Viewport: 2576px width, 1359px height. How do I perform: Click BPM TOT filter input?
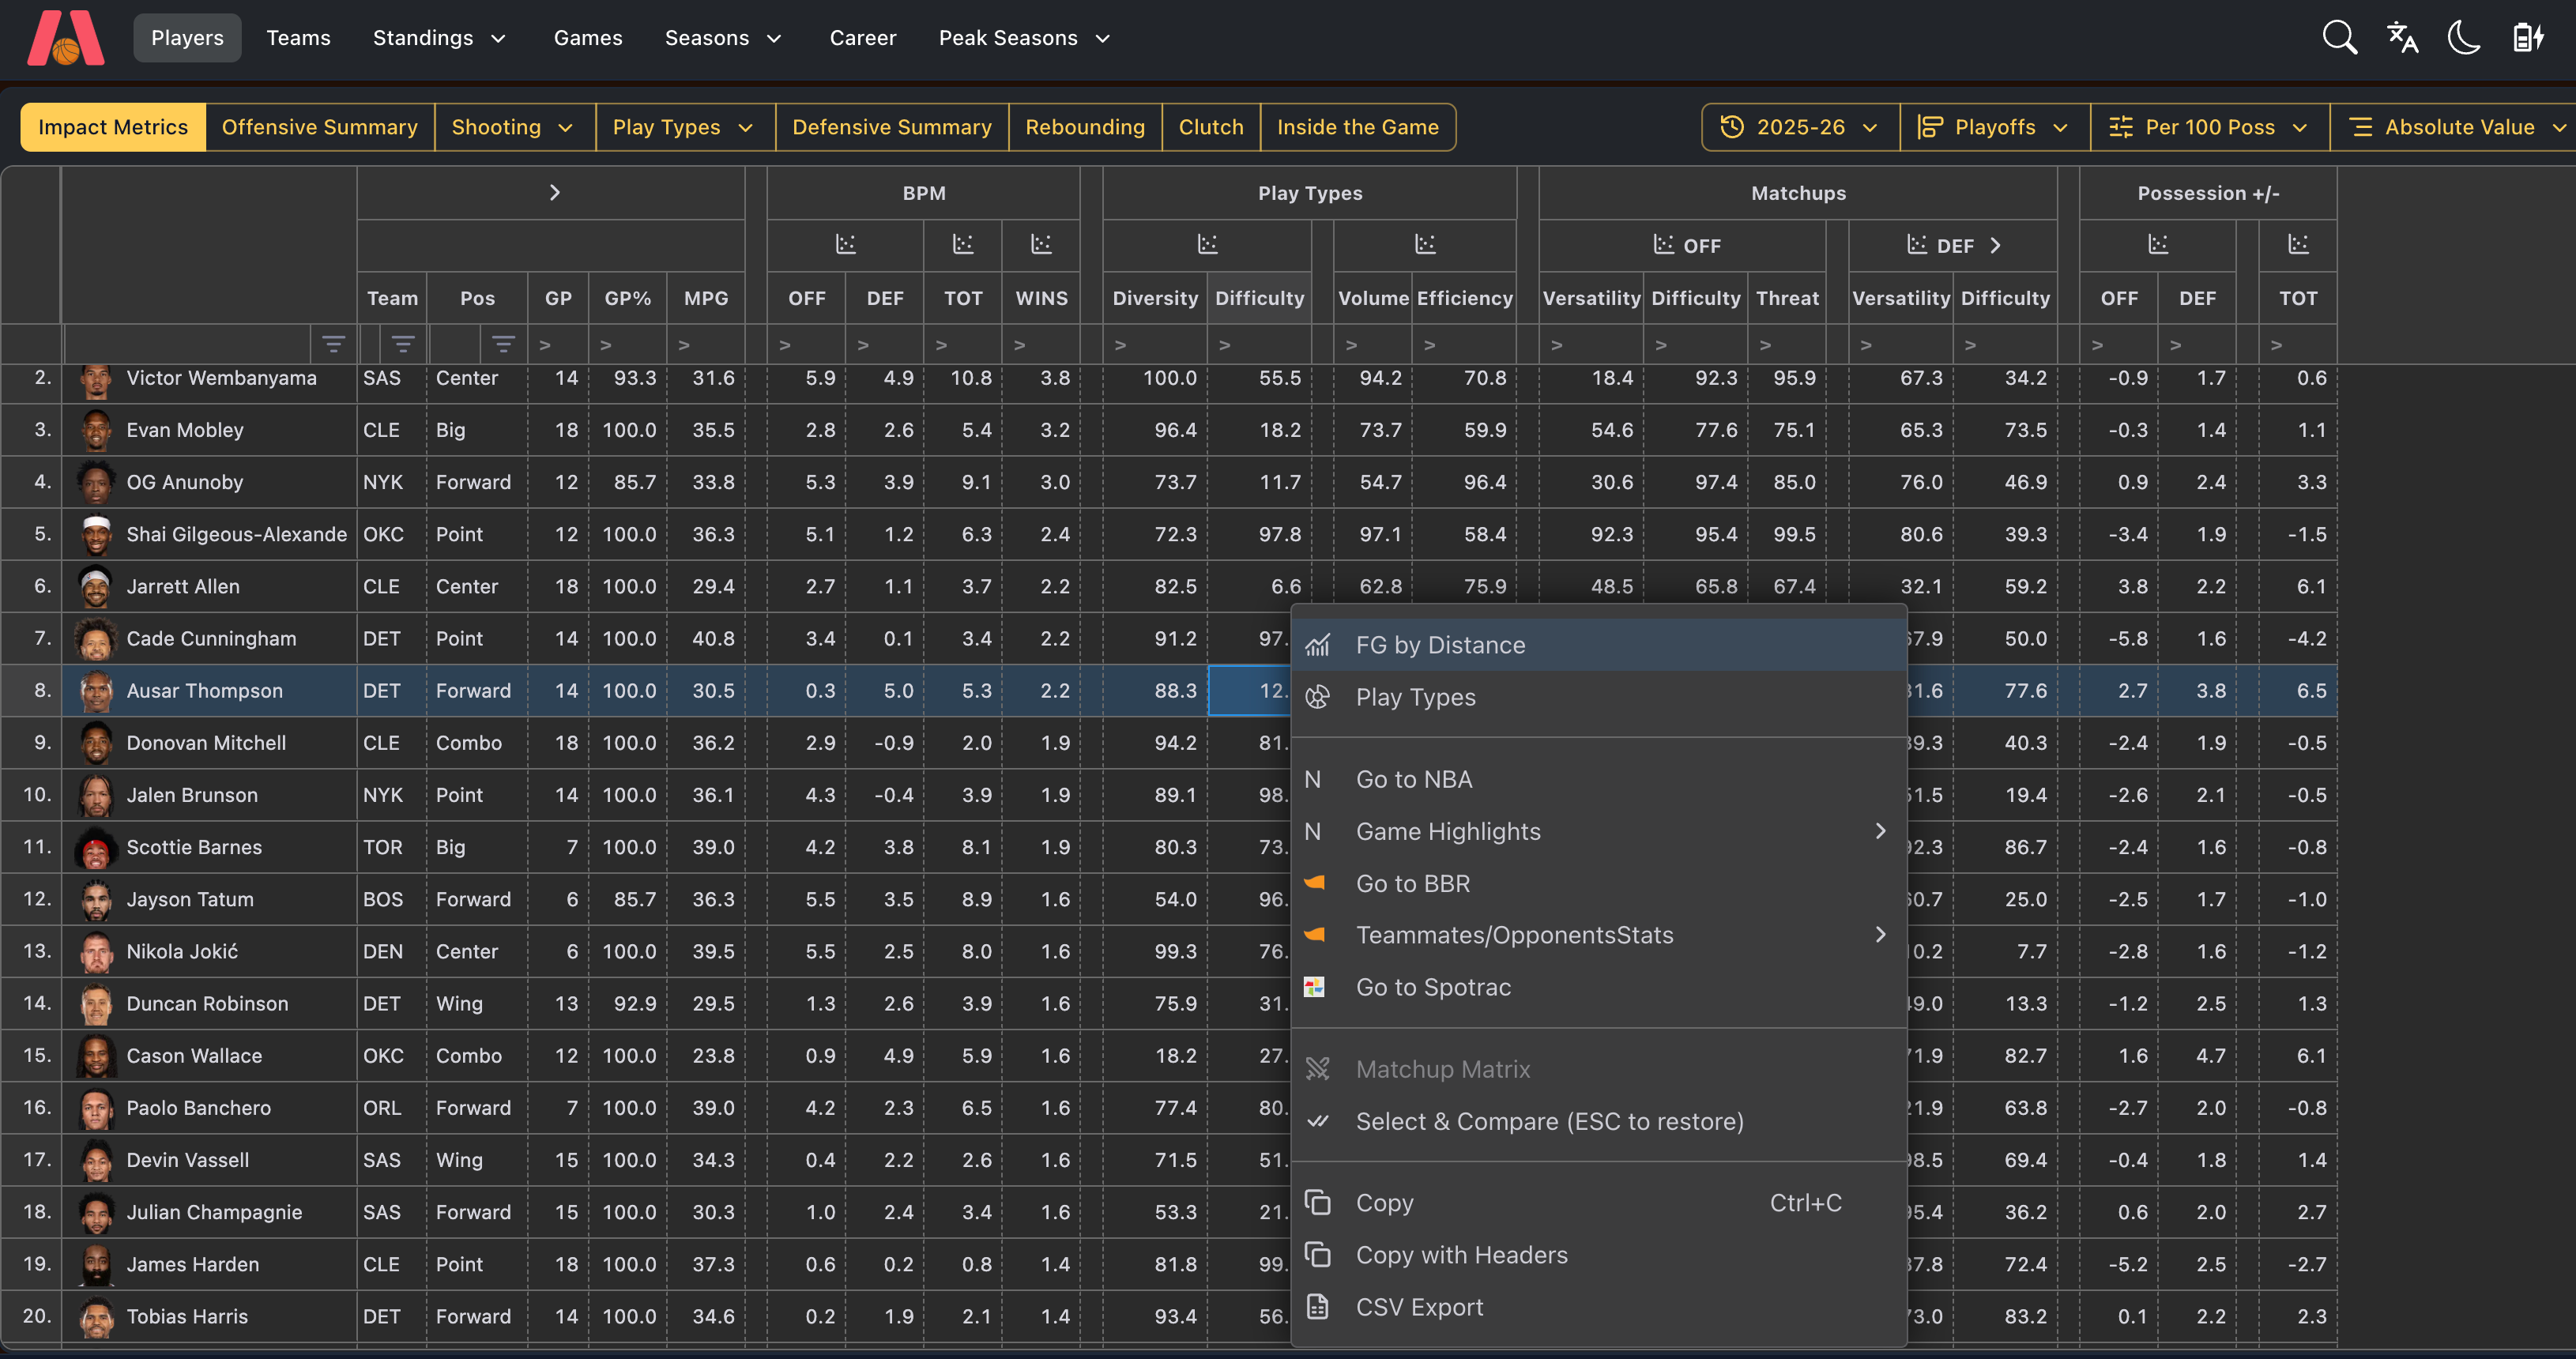pyautogui.click(x=963, y=344)
